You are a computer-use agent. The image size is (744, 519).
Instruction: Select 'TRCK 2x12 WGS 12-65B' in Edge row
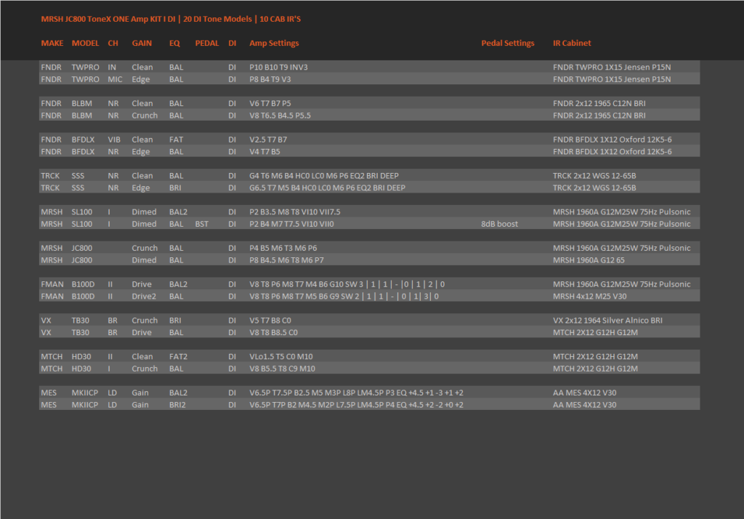click(594, 188)
